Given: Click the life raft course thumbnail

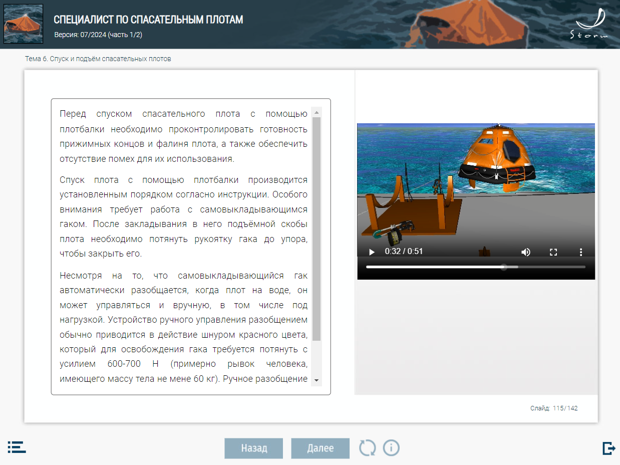Looking at the screenshot, I should 23,24.
